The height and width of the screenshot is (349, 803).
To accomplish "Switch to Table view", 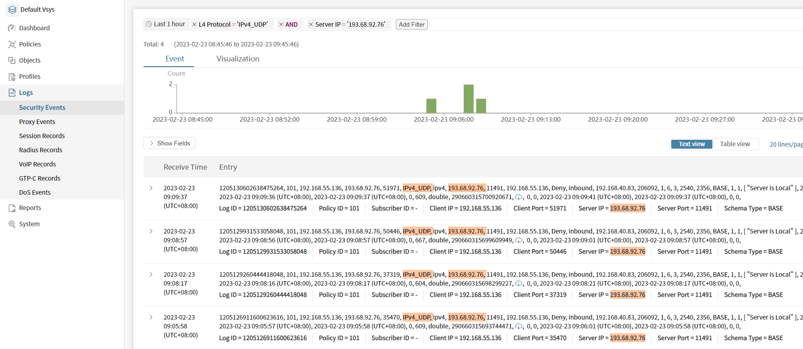I will pos(735,144).
